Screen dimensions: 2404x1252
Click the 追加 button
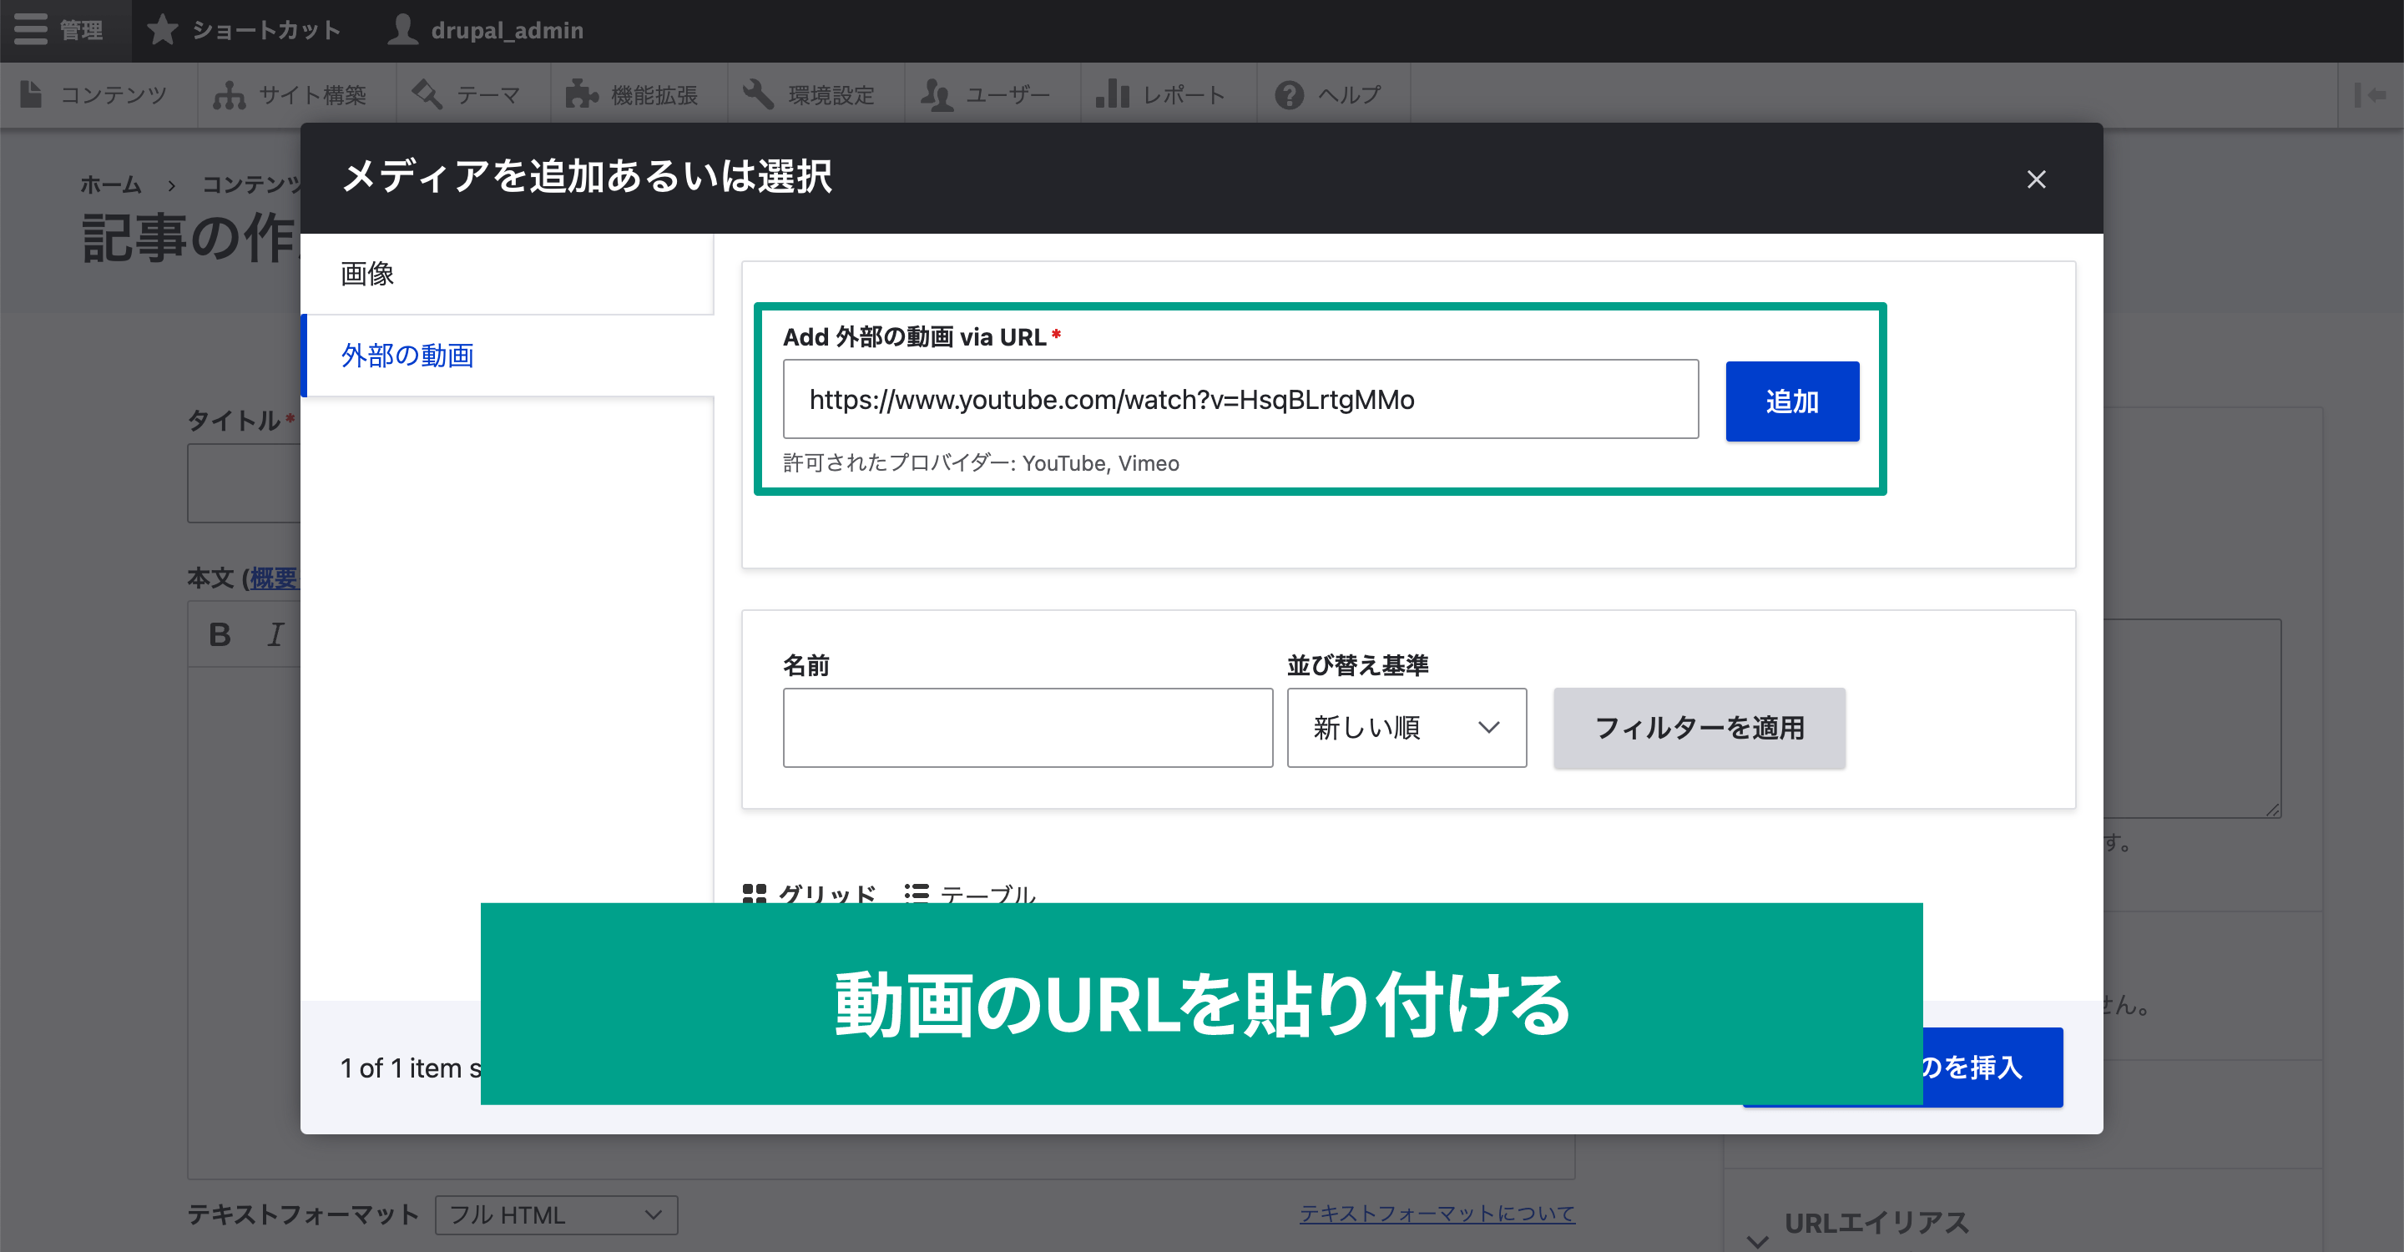point(1792,401)
